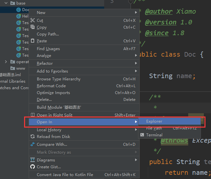This screenshot has width=211, height=179.
Task: Click the Paste clipboard icon
Action: 33,40
